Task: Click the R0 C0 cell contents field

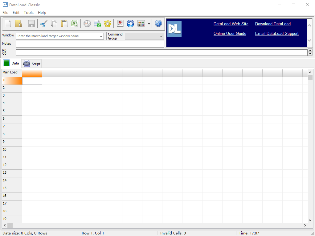Action: pyautogui.click(x=162, y=53)
